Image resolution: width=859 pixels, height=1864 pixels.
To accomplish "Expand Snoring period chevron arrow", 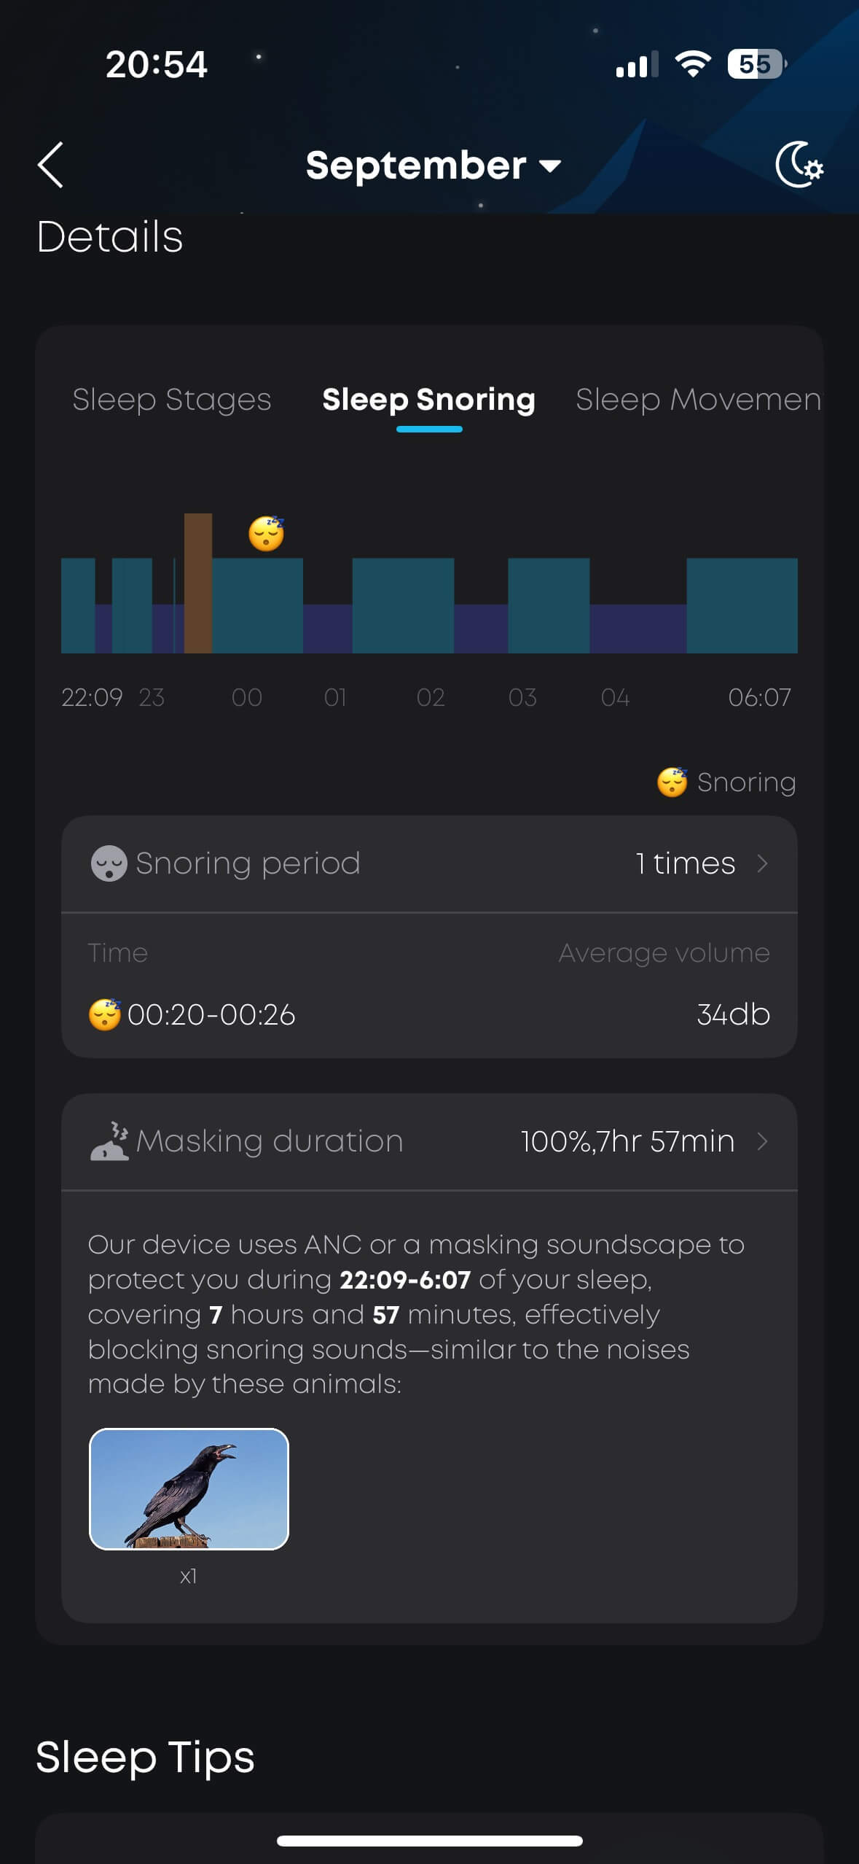I will 763,863.
